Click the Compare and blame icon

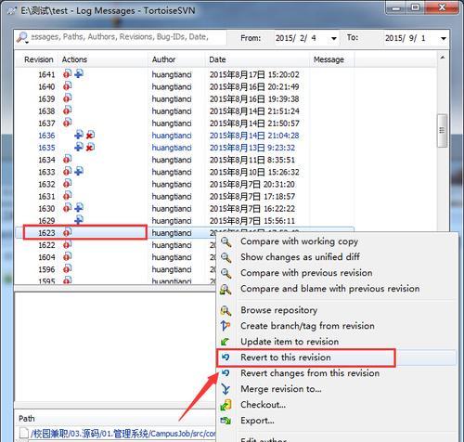226,289
